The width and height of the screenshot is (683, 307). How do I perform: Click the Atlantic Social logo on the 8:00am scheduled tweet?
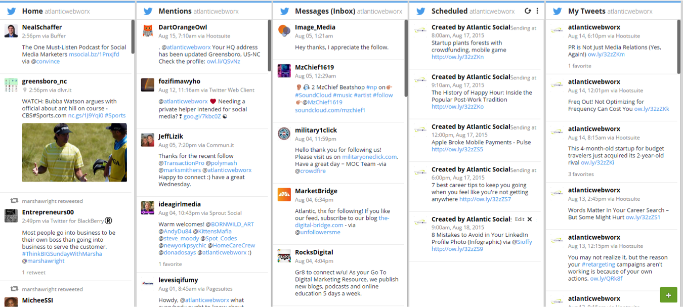pos(421,30)
